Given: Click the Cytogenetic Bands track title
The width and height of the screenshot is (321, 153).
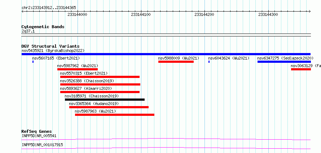Looking at the screenshot, I should (x=43, y=27).
